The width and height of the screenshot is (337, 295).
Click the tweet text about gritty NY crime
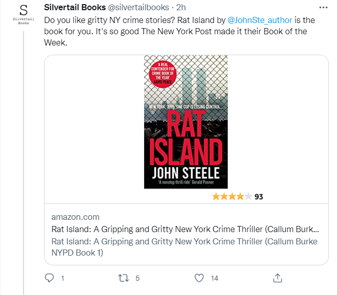[x=179, y=32]
